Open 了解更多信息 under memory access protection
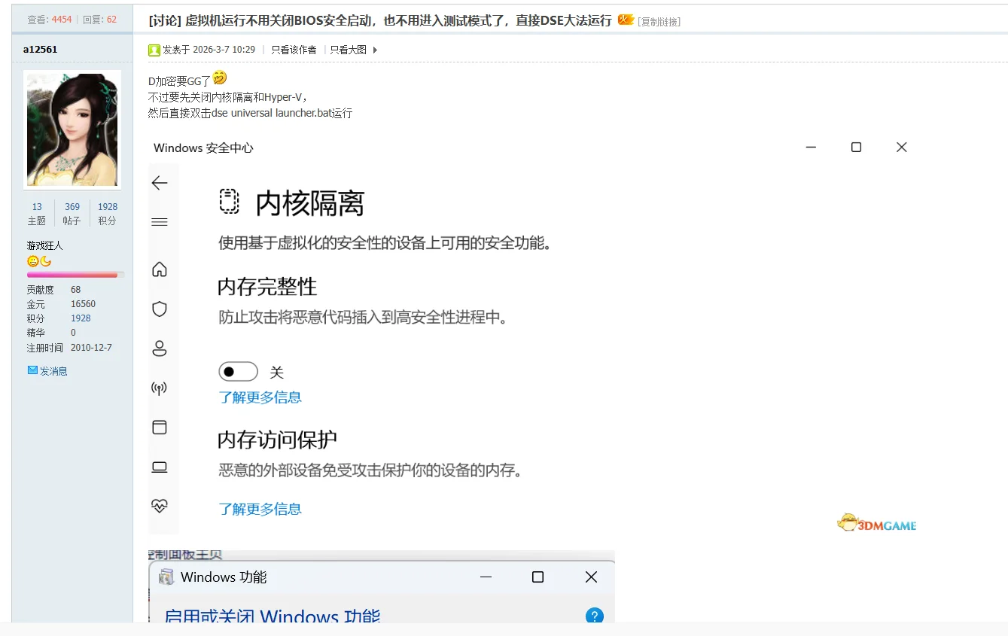Screen dimensions: 1008x636 click(x=260, y=509)
